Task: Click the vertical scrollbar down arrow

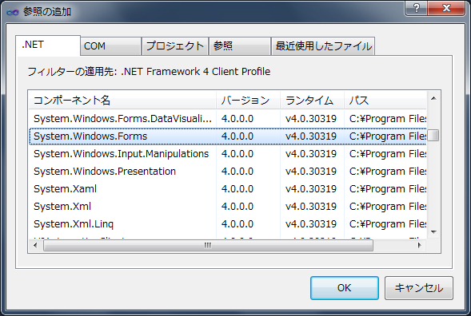Action: (x=433, y=231)
